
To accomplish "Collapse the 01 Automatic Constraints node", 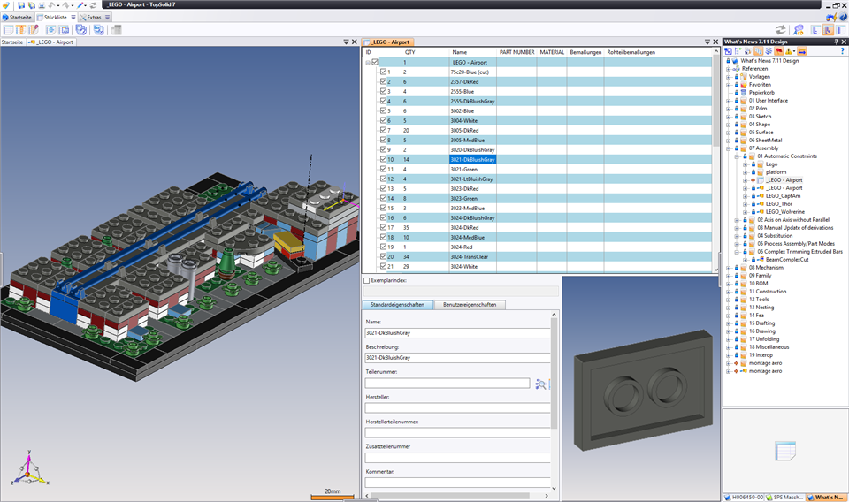I will pyautogui.click(x=737, y=156).
